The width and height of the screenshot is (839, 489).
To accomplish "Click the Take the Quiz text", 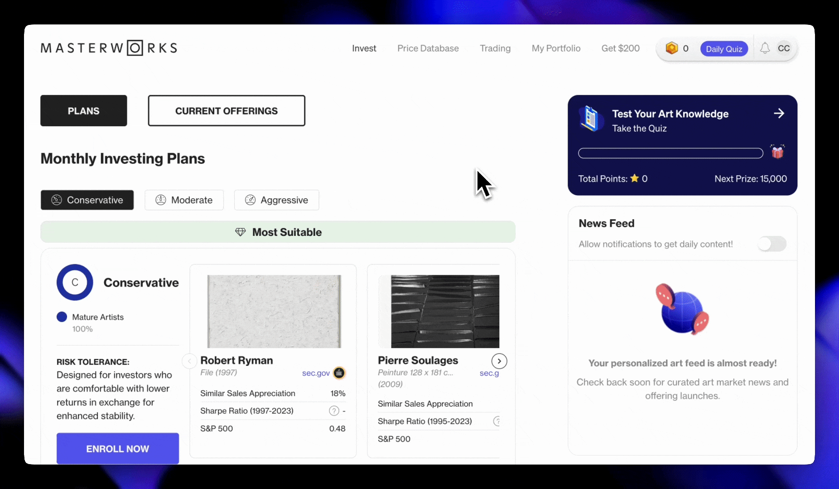I will (x=639, y=129).
